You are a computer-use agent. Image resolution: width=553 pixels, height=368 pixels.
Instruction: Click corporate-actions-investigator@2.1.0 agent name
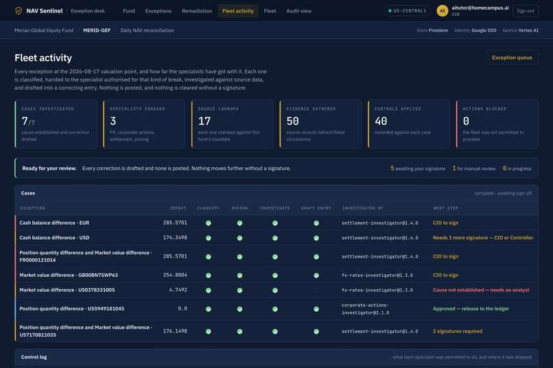[x=365, y=309]
